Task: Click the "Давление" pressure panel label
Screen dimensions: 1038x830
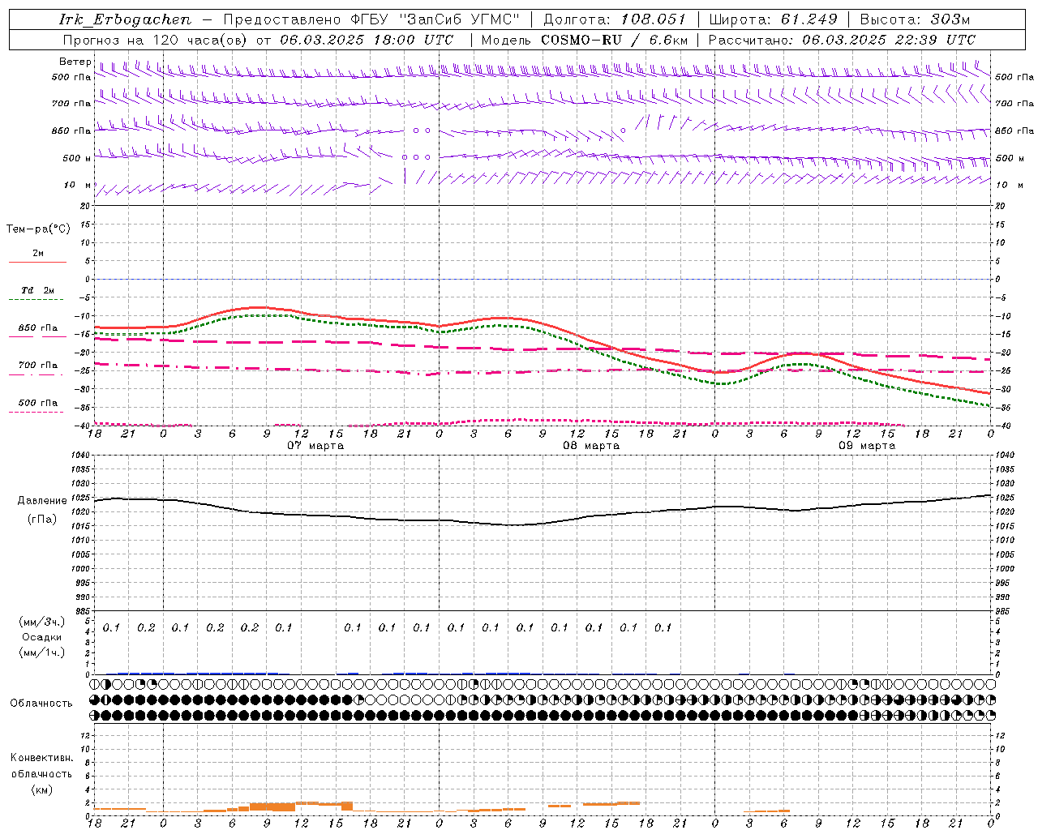Action: [x=41, y=501]
